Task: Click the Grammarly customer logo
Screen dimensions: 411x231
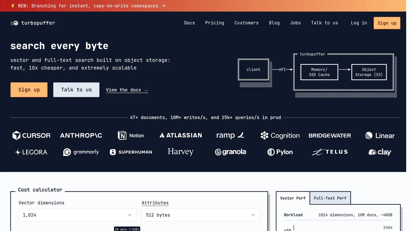Action: click(81, 152)
